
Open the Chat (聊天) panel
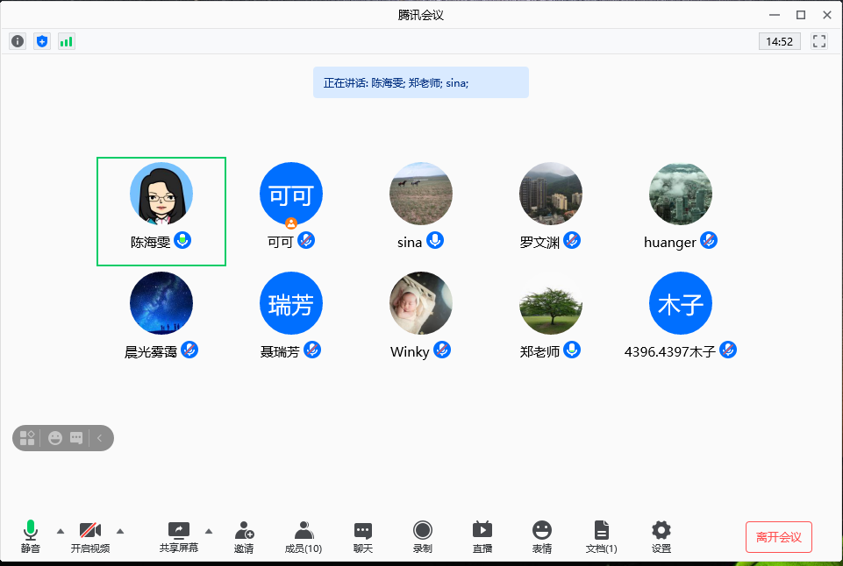363,536
